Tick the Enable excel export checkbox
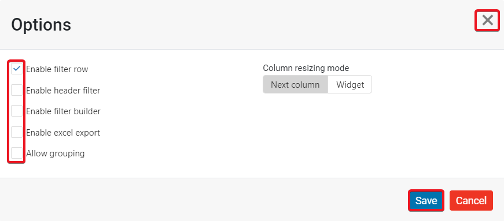The image size is (504, 221). (17, 132)
